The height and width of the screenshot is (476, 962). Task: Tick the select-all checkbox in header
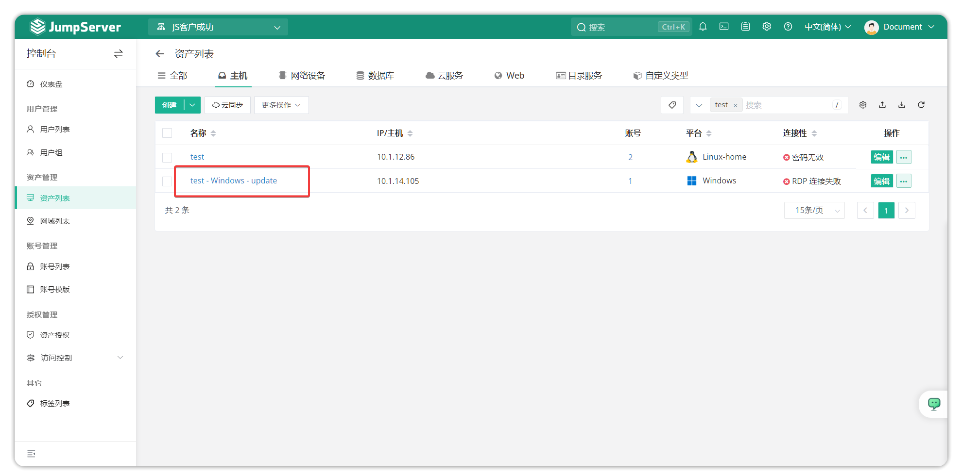pos(167,133)
